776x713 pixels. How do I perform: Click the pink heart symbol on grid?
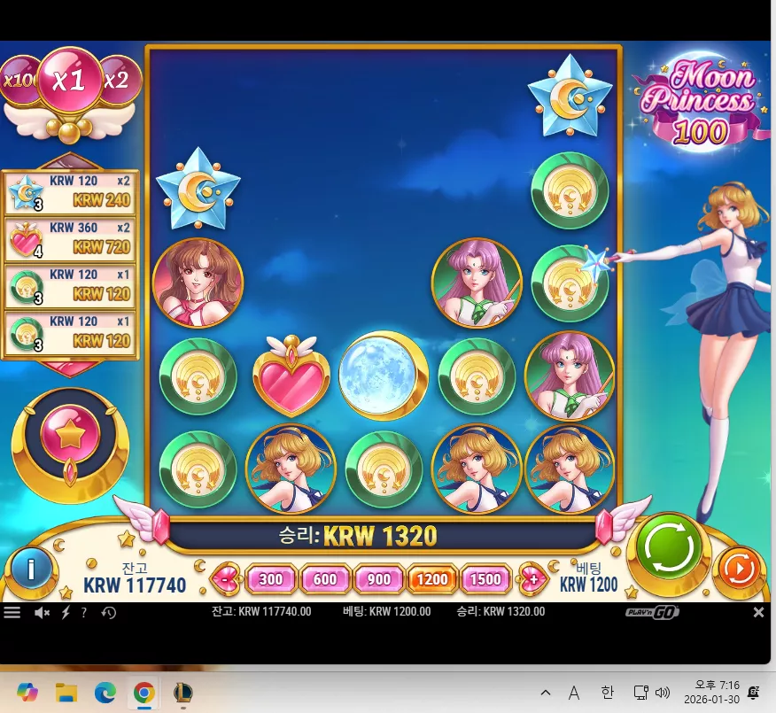(291, 375)
